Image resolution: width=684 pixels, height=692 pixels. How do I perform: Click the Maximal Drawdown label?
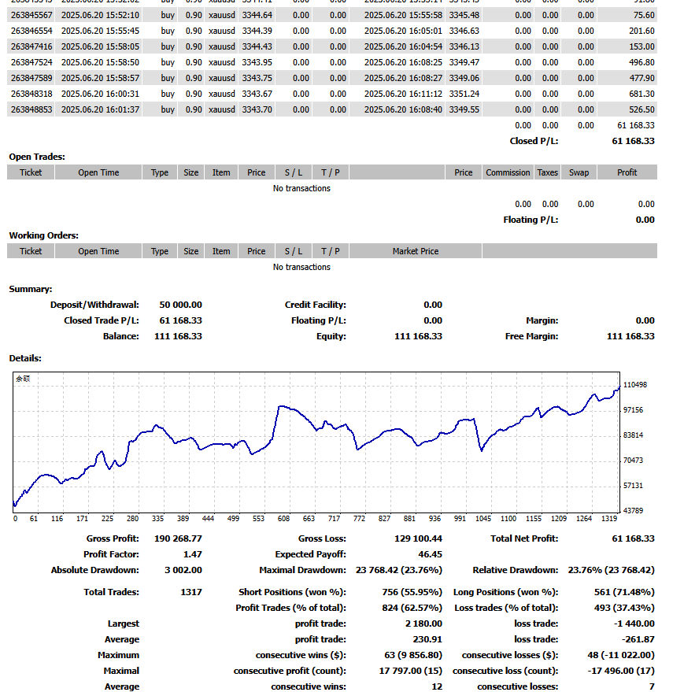click(302, 570)
